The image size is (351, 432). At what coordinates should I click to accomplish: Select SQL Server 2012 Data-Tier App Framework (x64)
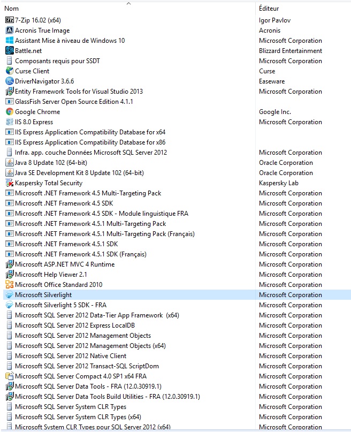pos(97,315)
